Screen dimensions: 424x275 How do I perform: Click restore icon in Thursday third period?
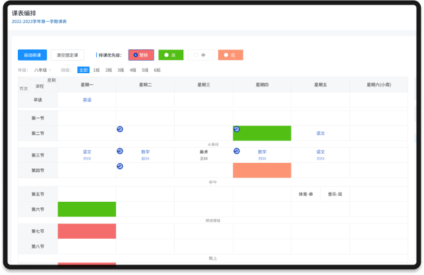pos(237,151)
